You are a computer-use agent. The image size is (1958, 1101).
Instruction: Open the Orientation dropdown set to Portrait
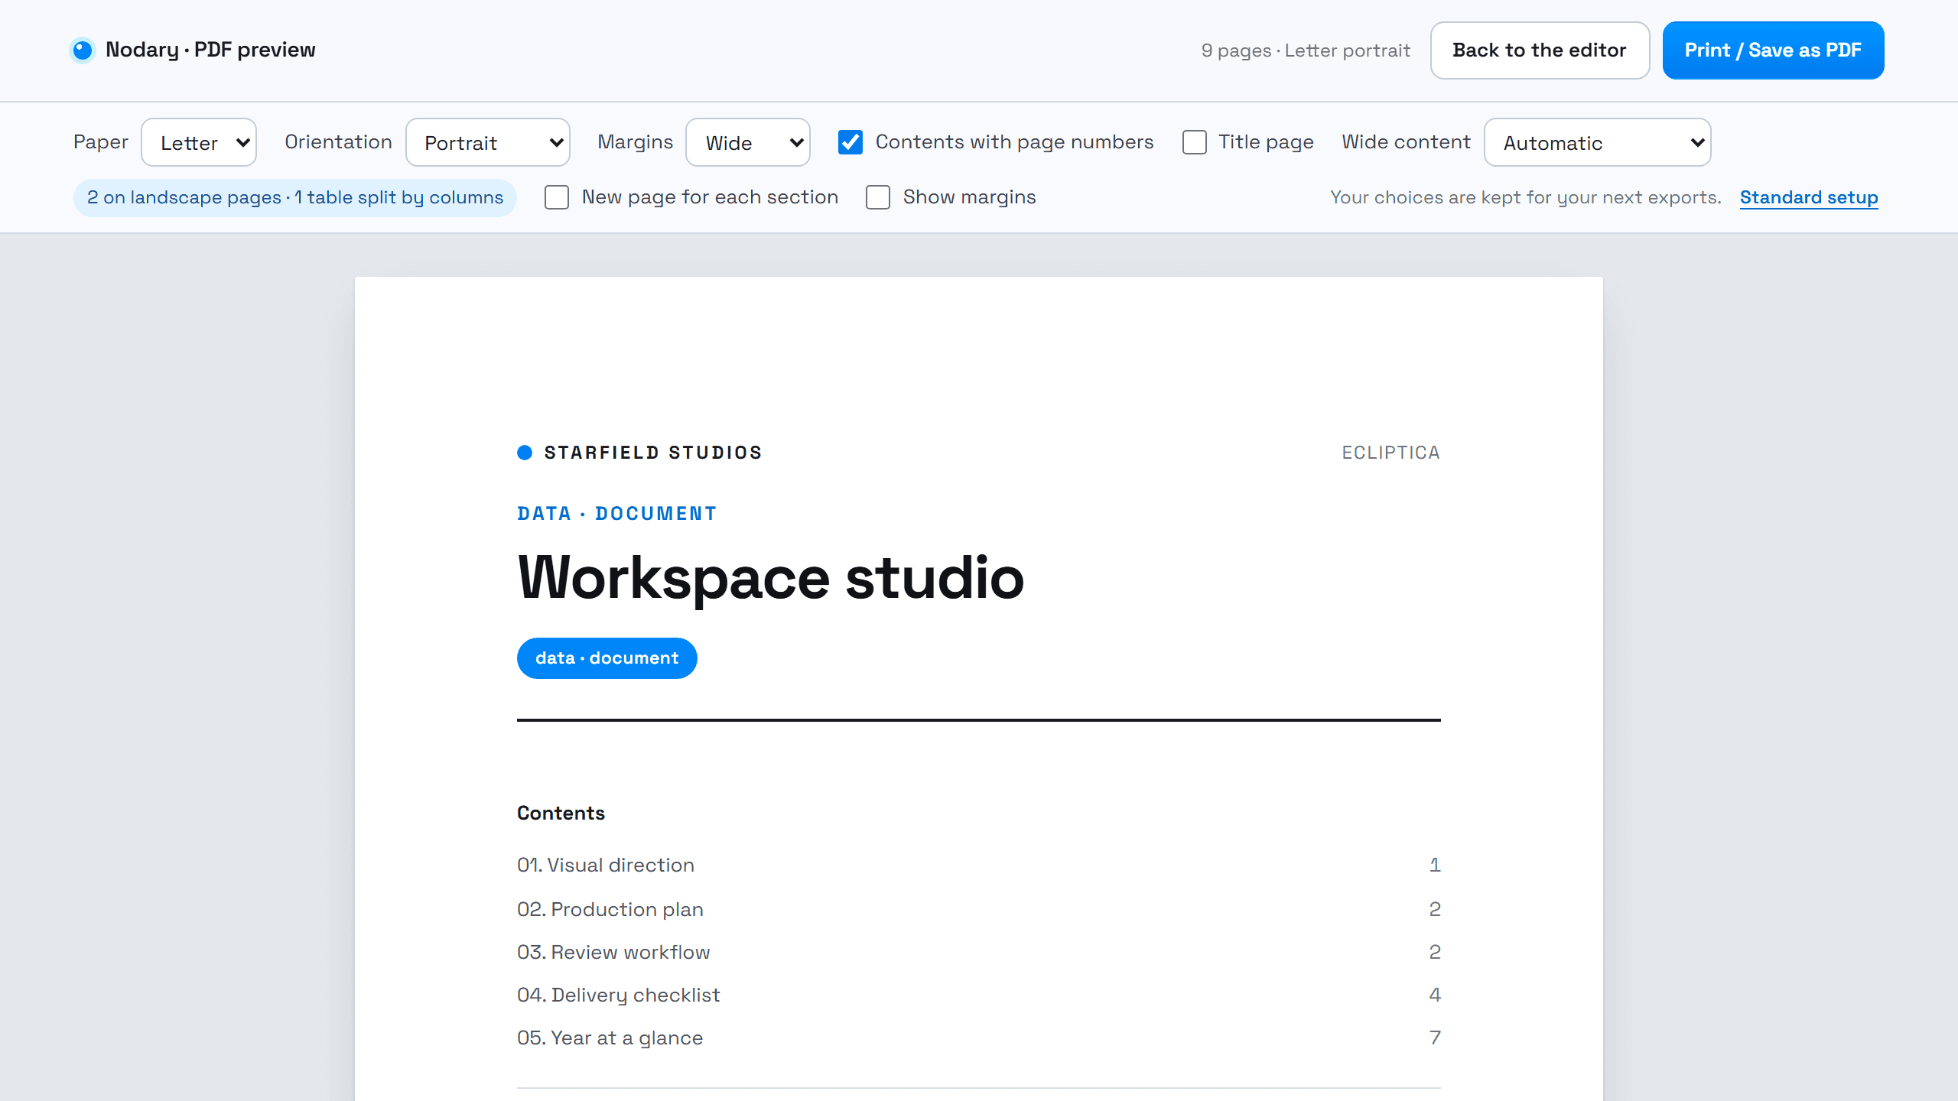point(488,142)
